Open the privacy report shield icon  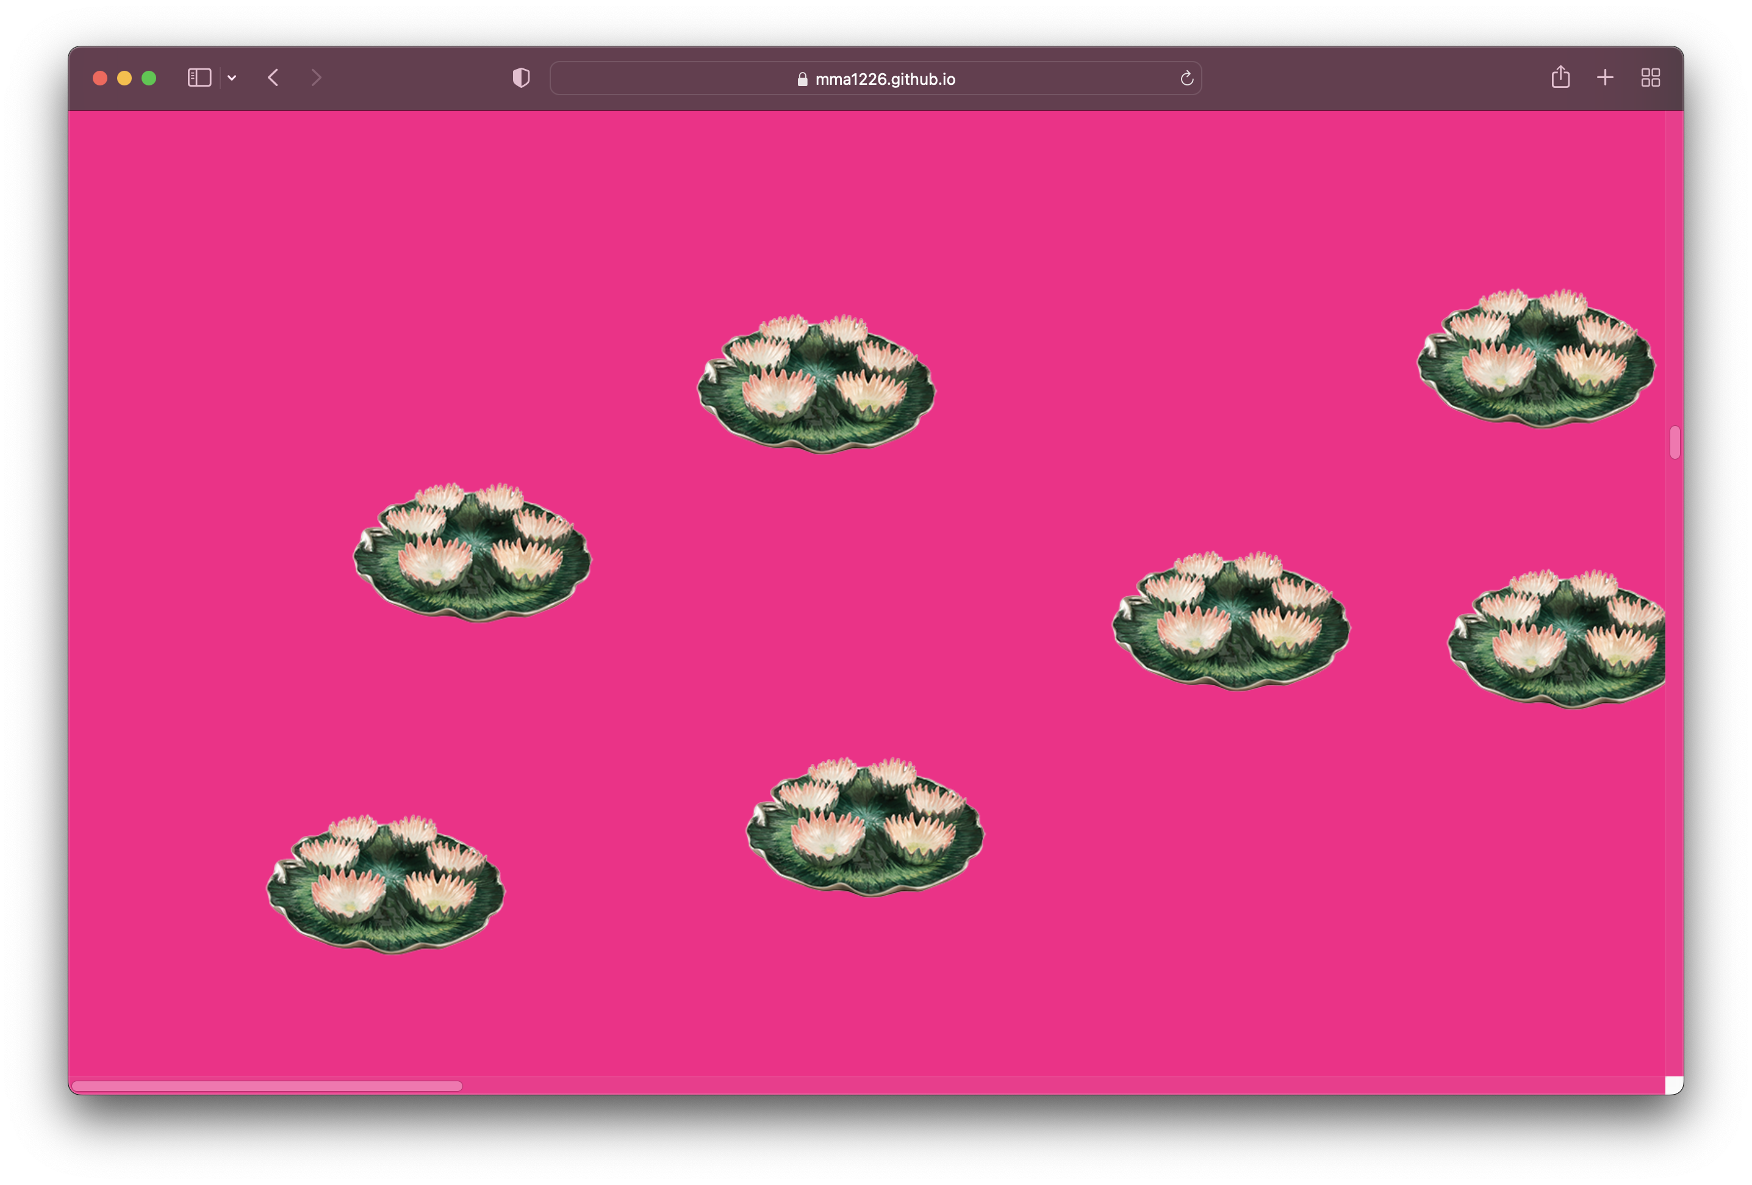521,77
